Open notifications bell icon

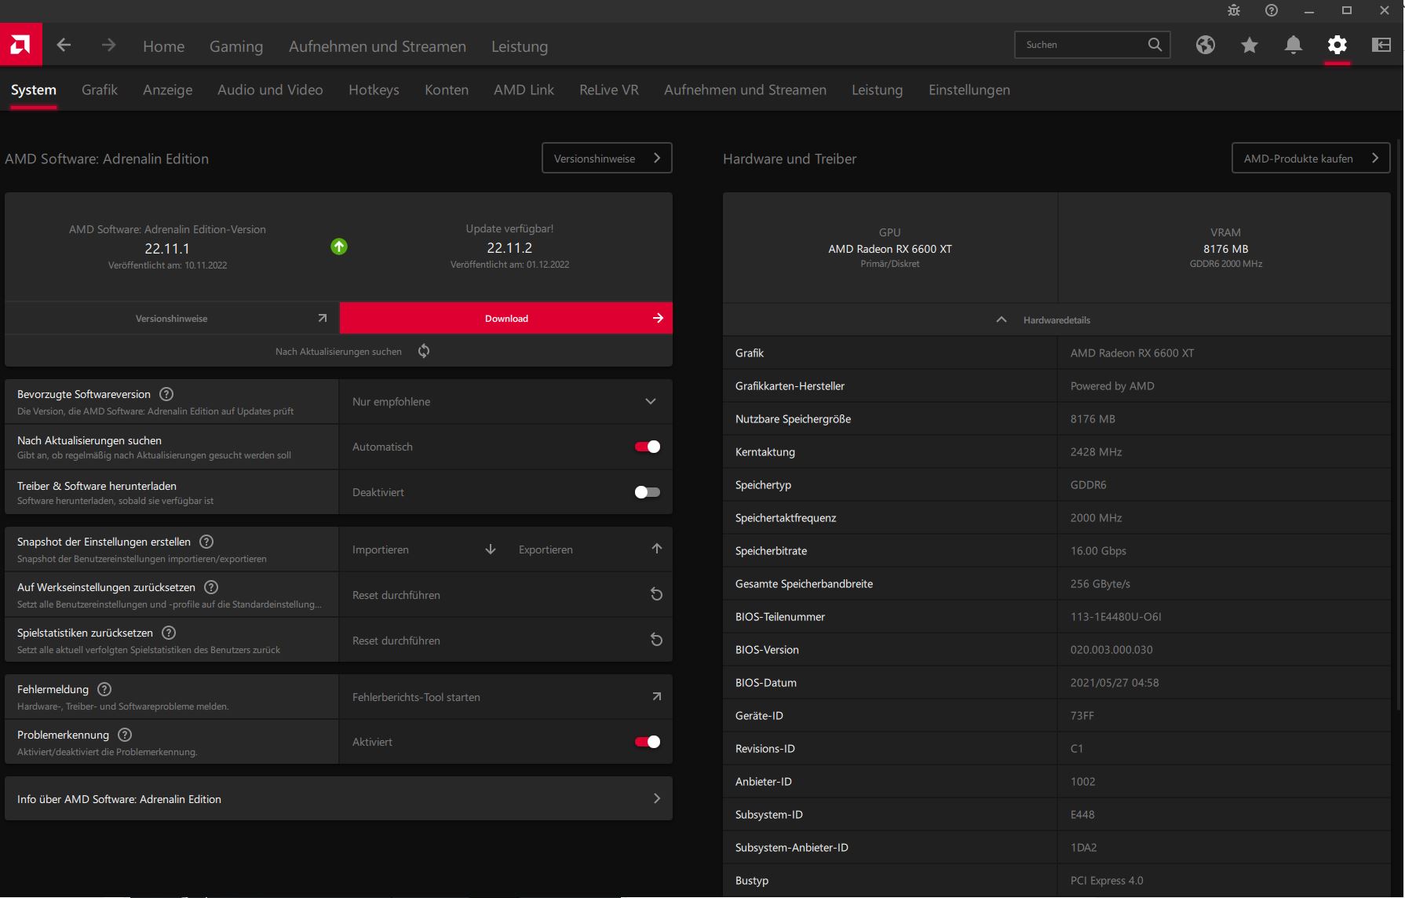point(1293,46)
